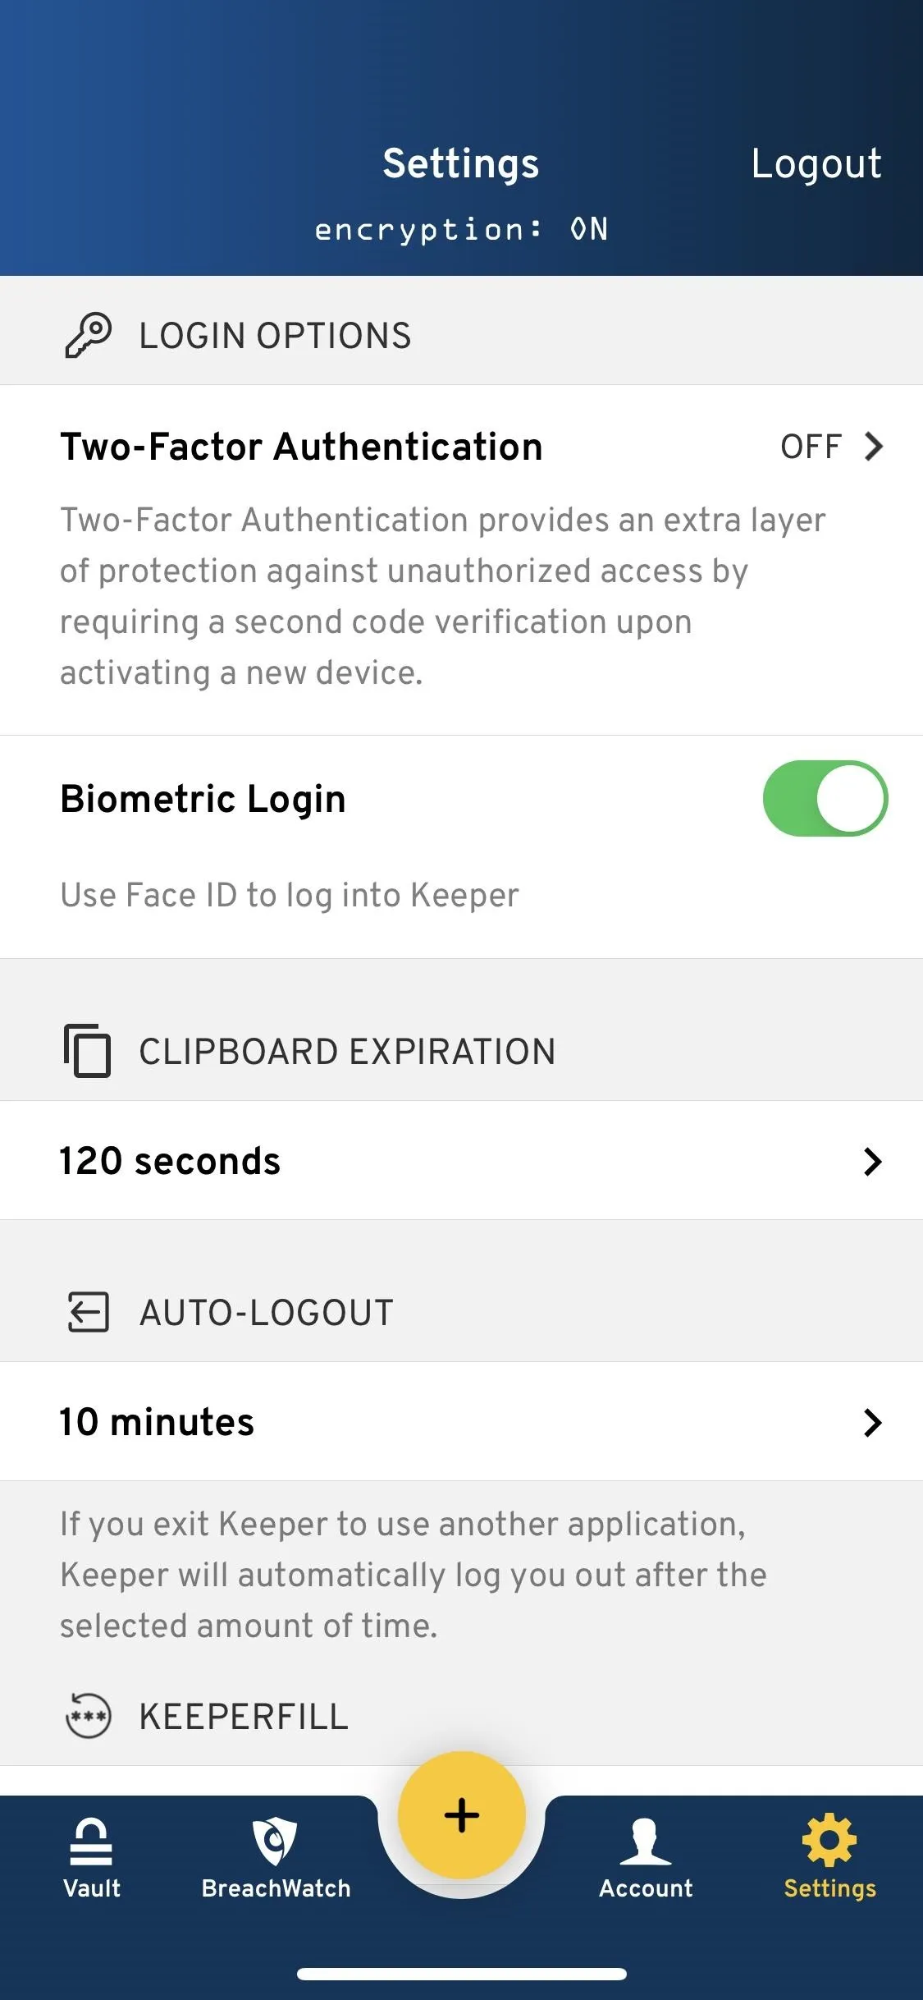This screenshot has height=2000, width=923.
Task: Tap the Clipboard Expiration copy icon
Action: [87, 1050]
